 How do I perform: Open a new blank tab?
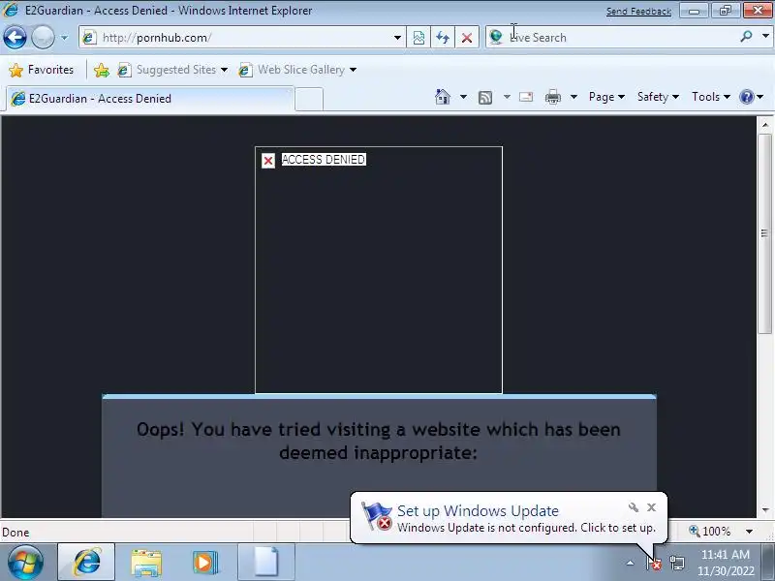(x=309, y=99)
